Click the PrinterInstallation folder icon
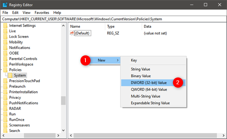The width and height of the screenshot is (227, 139). pos(5,92)
